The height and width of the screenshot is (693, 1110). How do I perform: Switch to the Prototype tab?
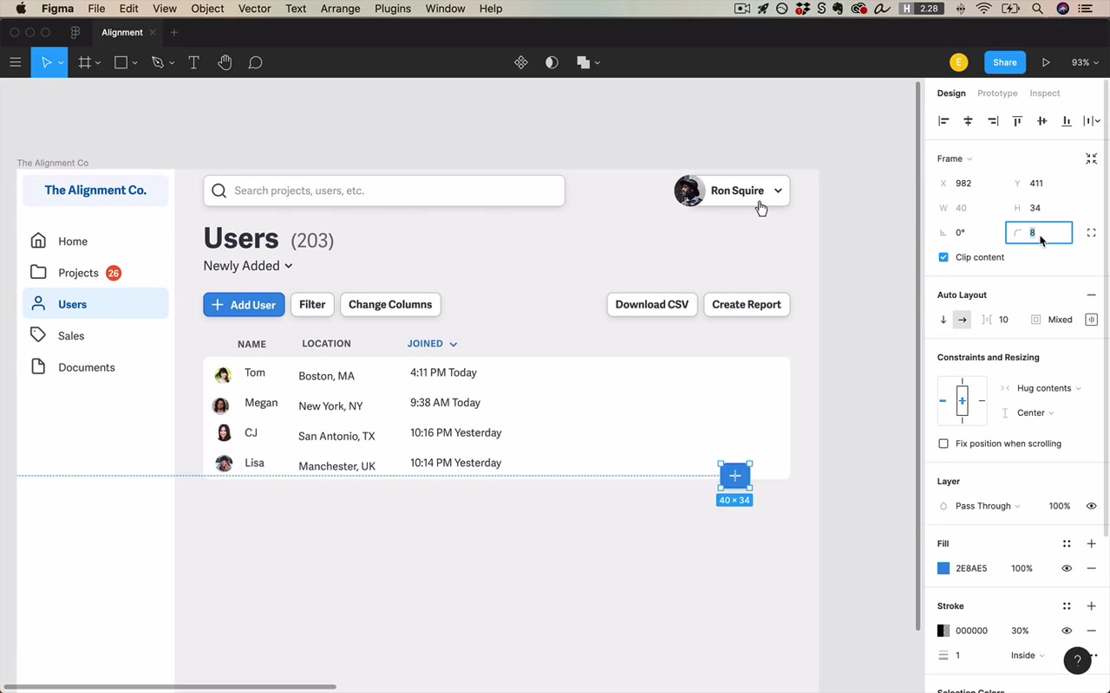click(997, 94)
